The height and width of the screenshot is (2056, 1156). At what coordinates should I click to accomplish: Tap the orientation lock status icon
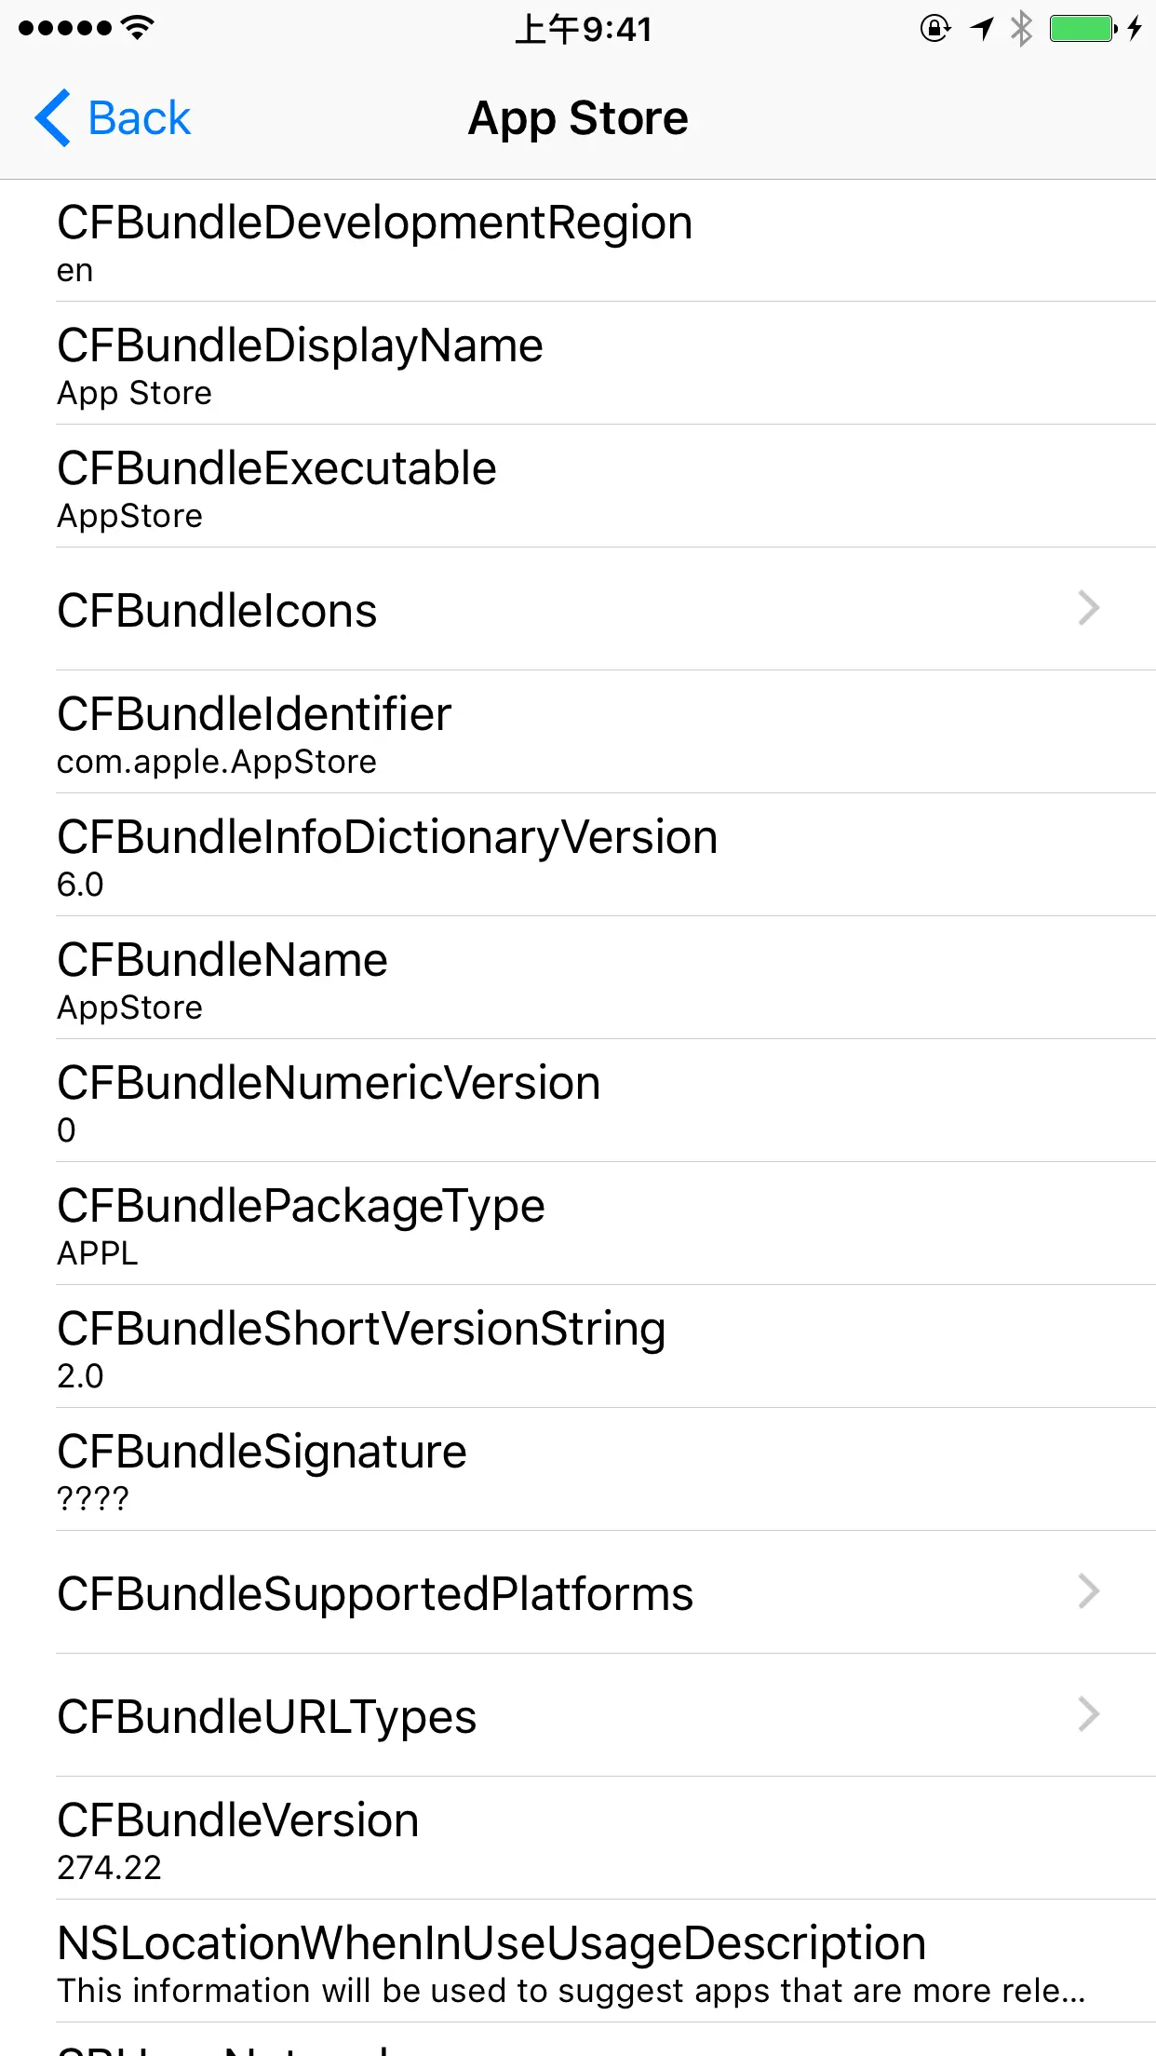pyautogui.click(x=934, y=29)
